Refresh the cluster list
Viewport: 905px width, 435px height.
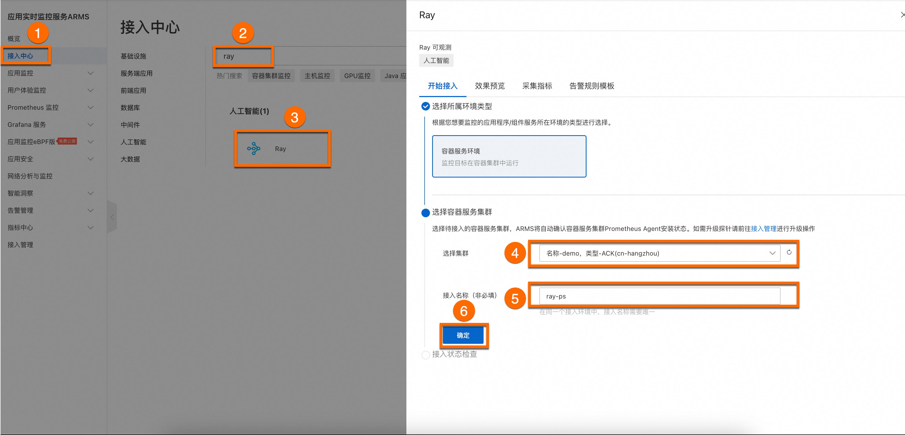(789, 252)
